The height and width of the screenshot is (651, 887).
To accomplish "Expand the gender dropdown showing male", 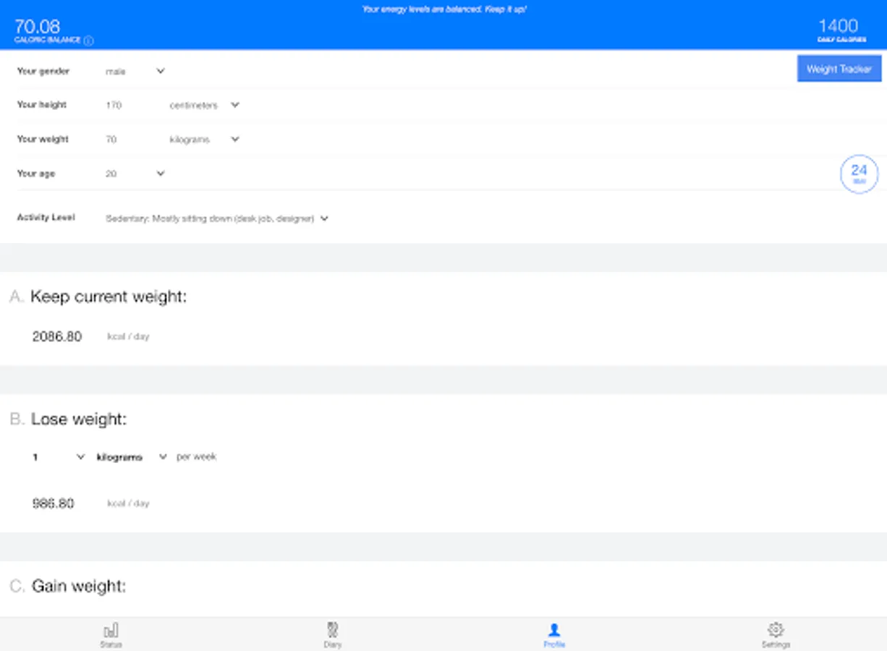I will coord(135,71).
